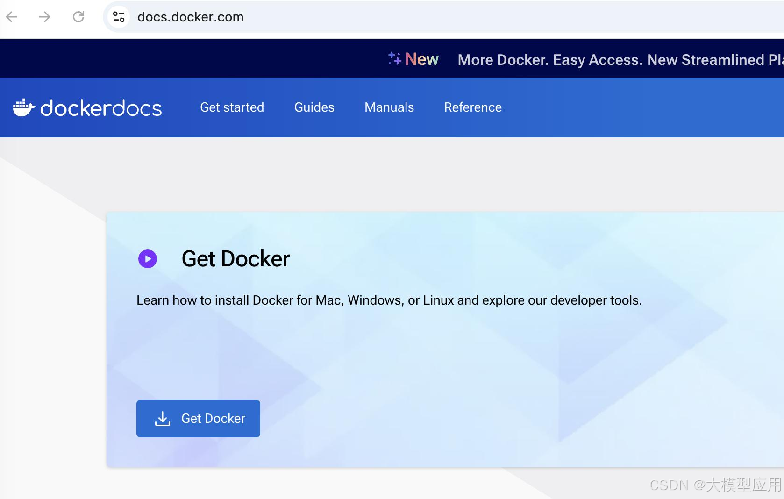Click the sparkle New badge in banner

(x=413, y=59)
